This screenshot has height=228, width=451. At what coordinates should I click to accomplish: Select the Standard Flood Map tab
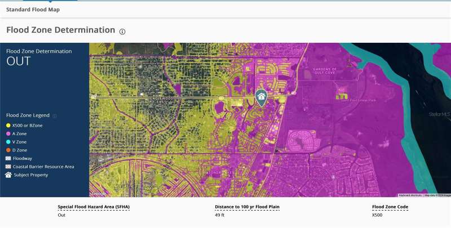[33, 10]
